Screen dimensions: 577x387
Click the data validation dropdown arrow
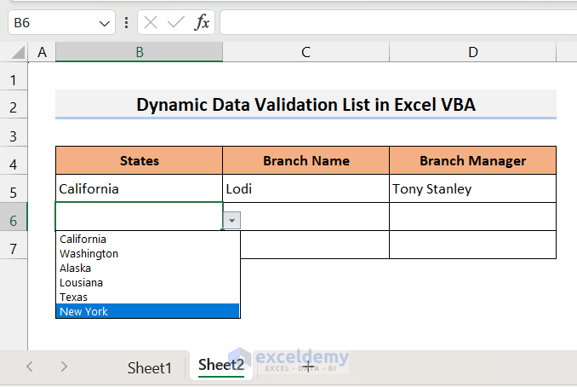coord(232,221)
